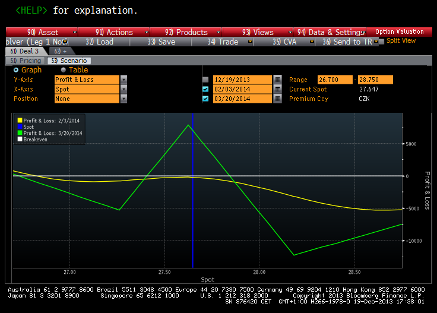Uncheck the 03/20/2014 scenario date checkbox

(205, 99)
